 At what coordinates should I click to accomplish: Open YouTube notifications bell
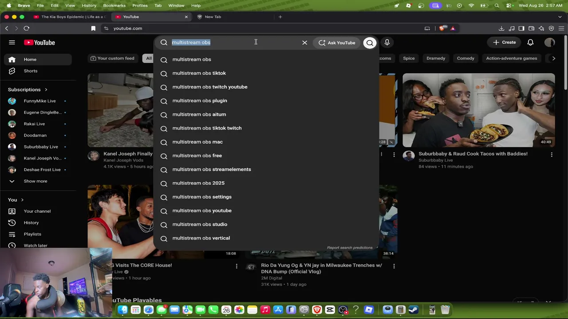(x=530, y=43)
